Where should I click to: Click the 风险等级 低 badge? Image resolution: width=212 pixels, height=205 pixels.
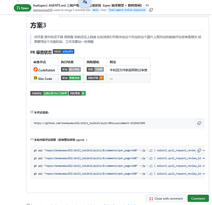point(77,93)
